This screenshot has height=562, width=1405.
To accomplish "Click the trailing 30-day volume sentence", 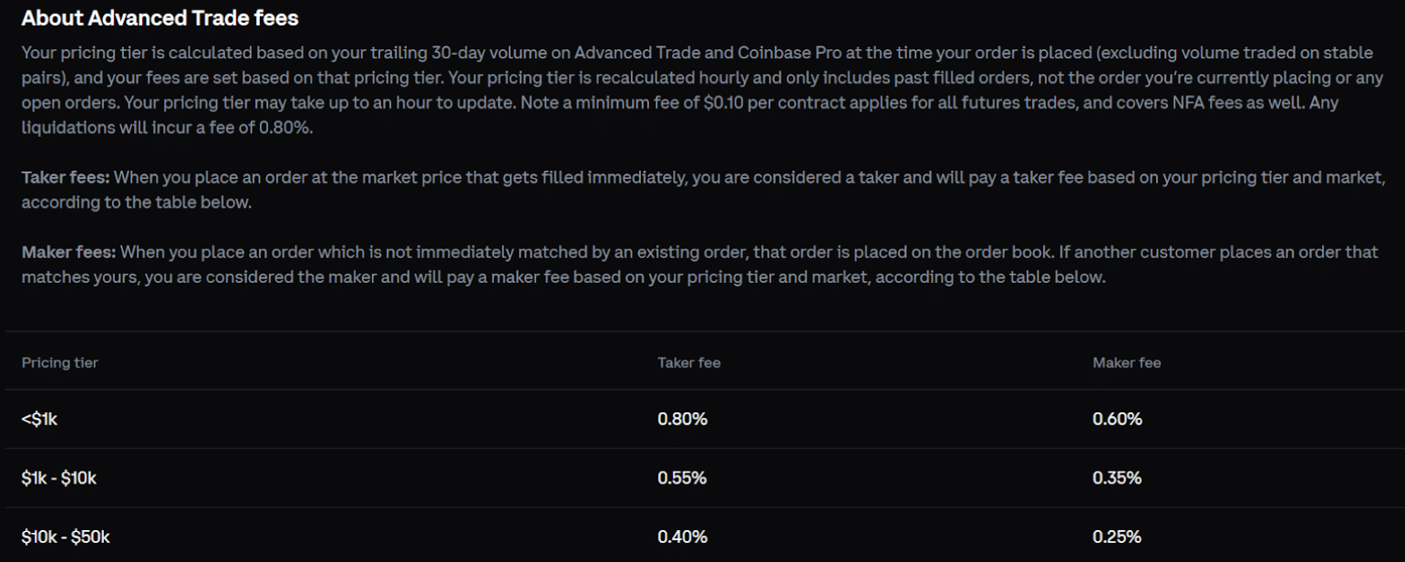I will (697, 65).
